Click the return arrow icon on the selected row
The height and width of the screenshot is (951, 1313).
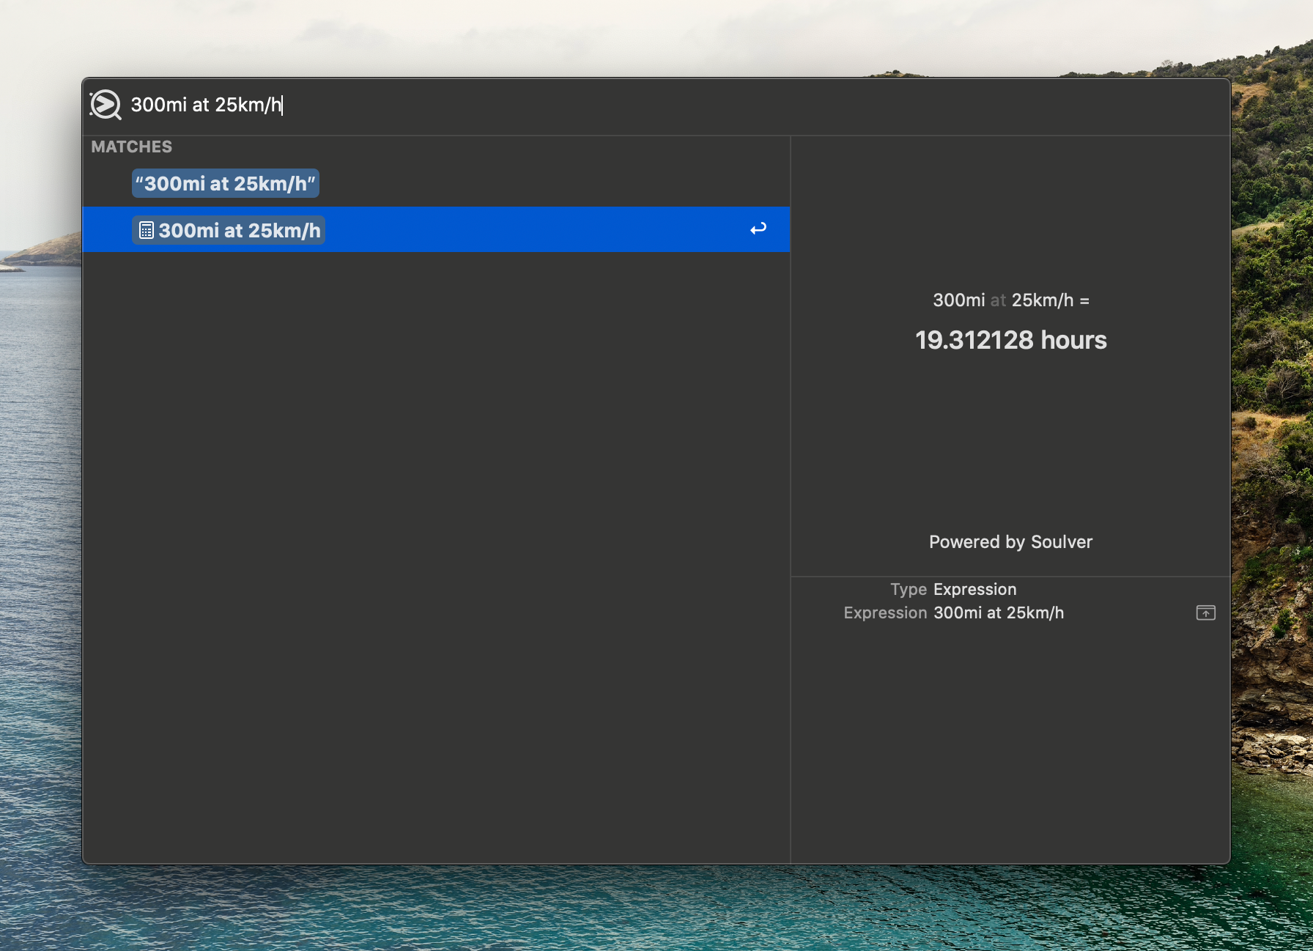pyautogui.click(x=758, y=229)
